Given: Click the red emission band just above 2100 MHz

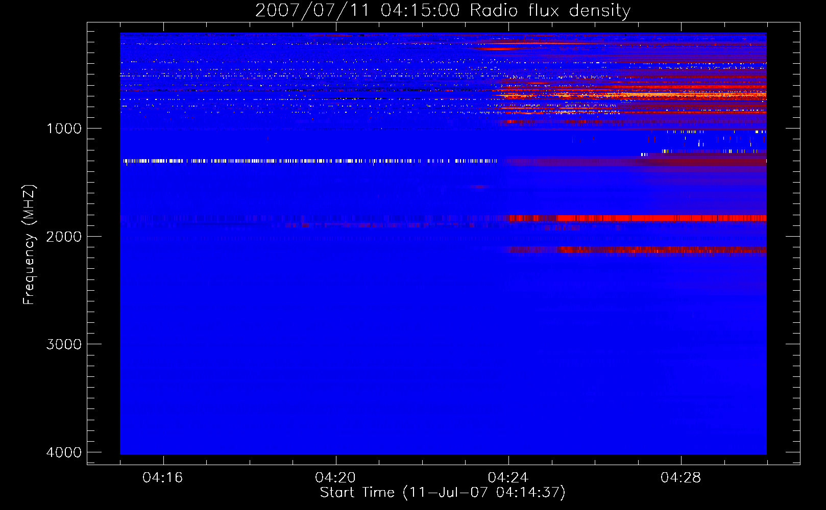Looking at the screenshot, I should tap(637, 250).
